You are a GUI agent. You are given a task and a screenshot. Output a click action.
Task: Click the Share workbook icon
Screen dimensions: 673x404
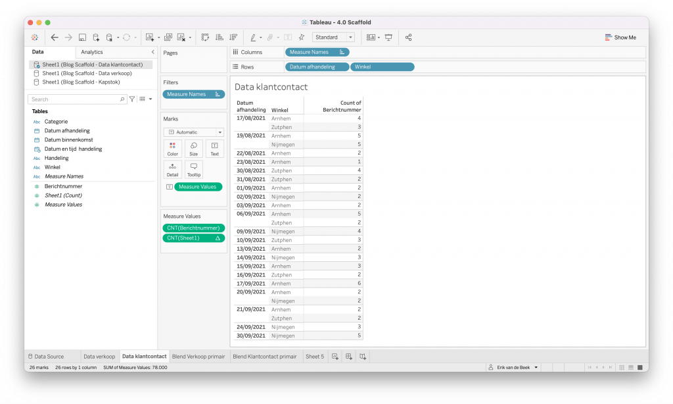[x=408, y=38]
